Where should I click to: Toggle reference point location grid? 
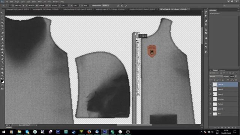click(x=10, y=6)
